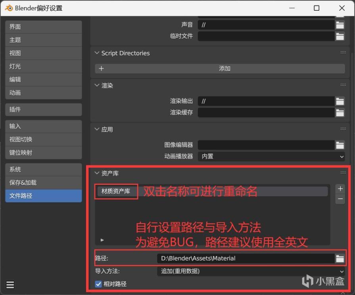
Task: Minimize the Blender偏好设置 window
Action: coord(292,8)
